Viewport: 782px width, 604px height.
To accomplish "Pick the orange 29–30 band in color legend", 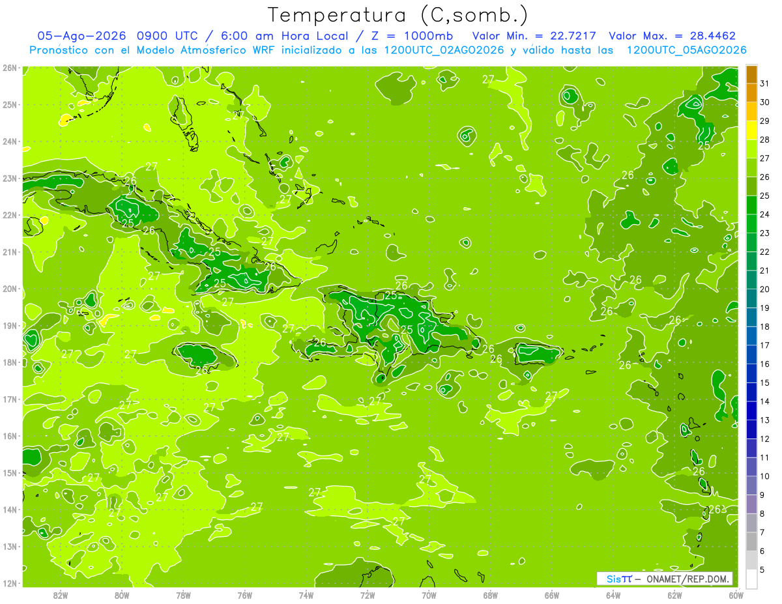I will (751, 111).
